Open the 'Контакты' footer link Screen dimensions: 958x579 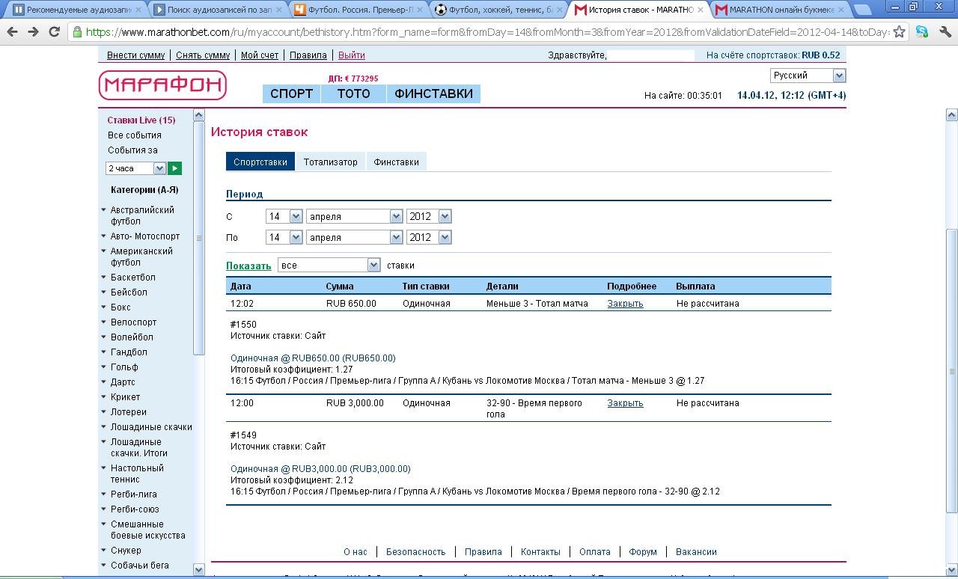tap(540, 552)
